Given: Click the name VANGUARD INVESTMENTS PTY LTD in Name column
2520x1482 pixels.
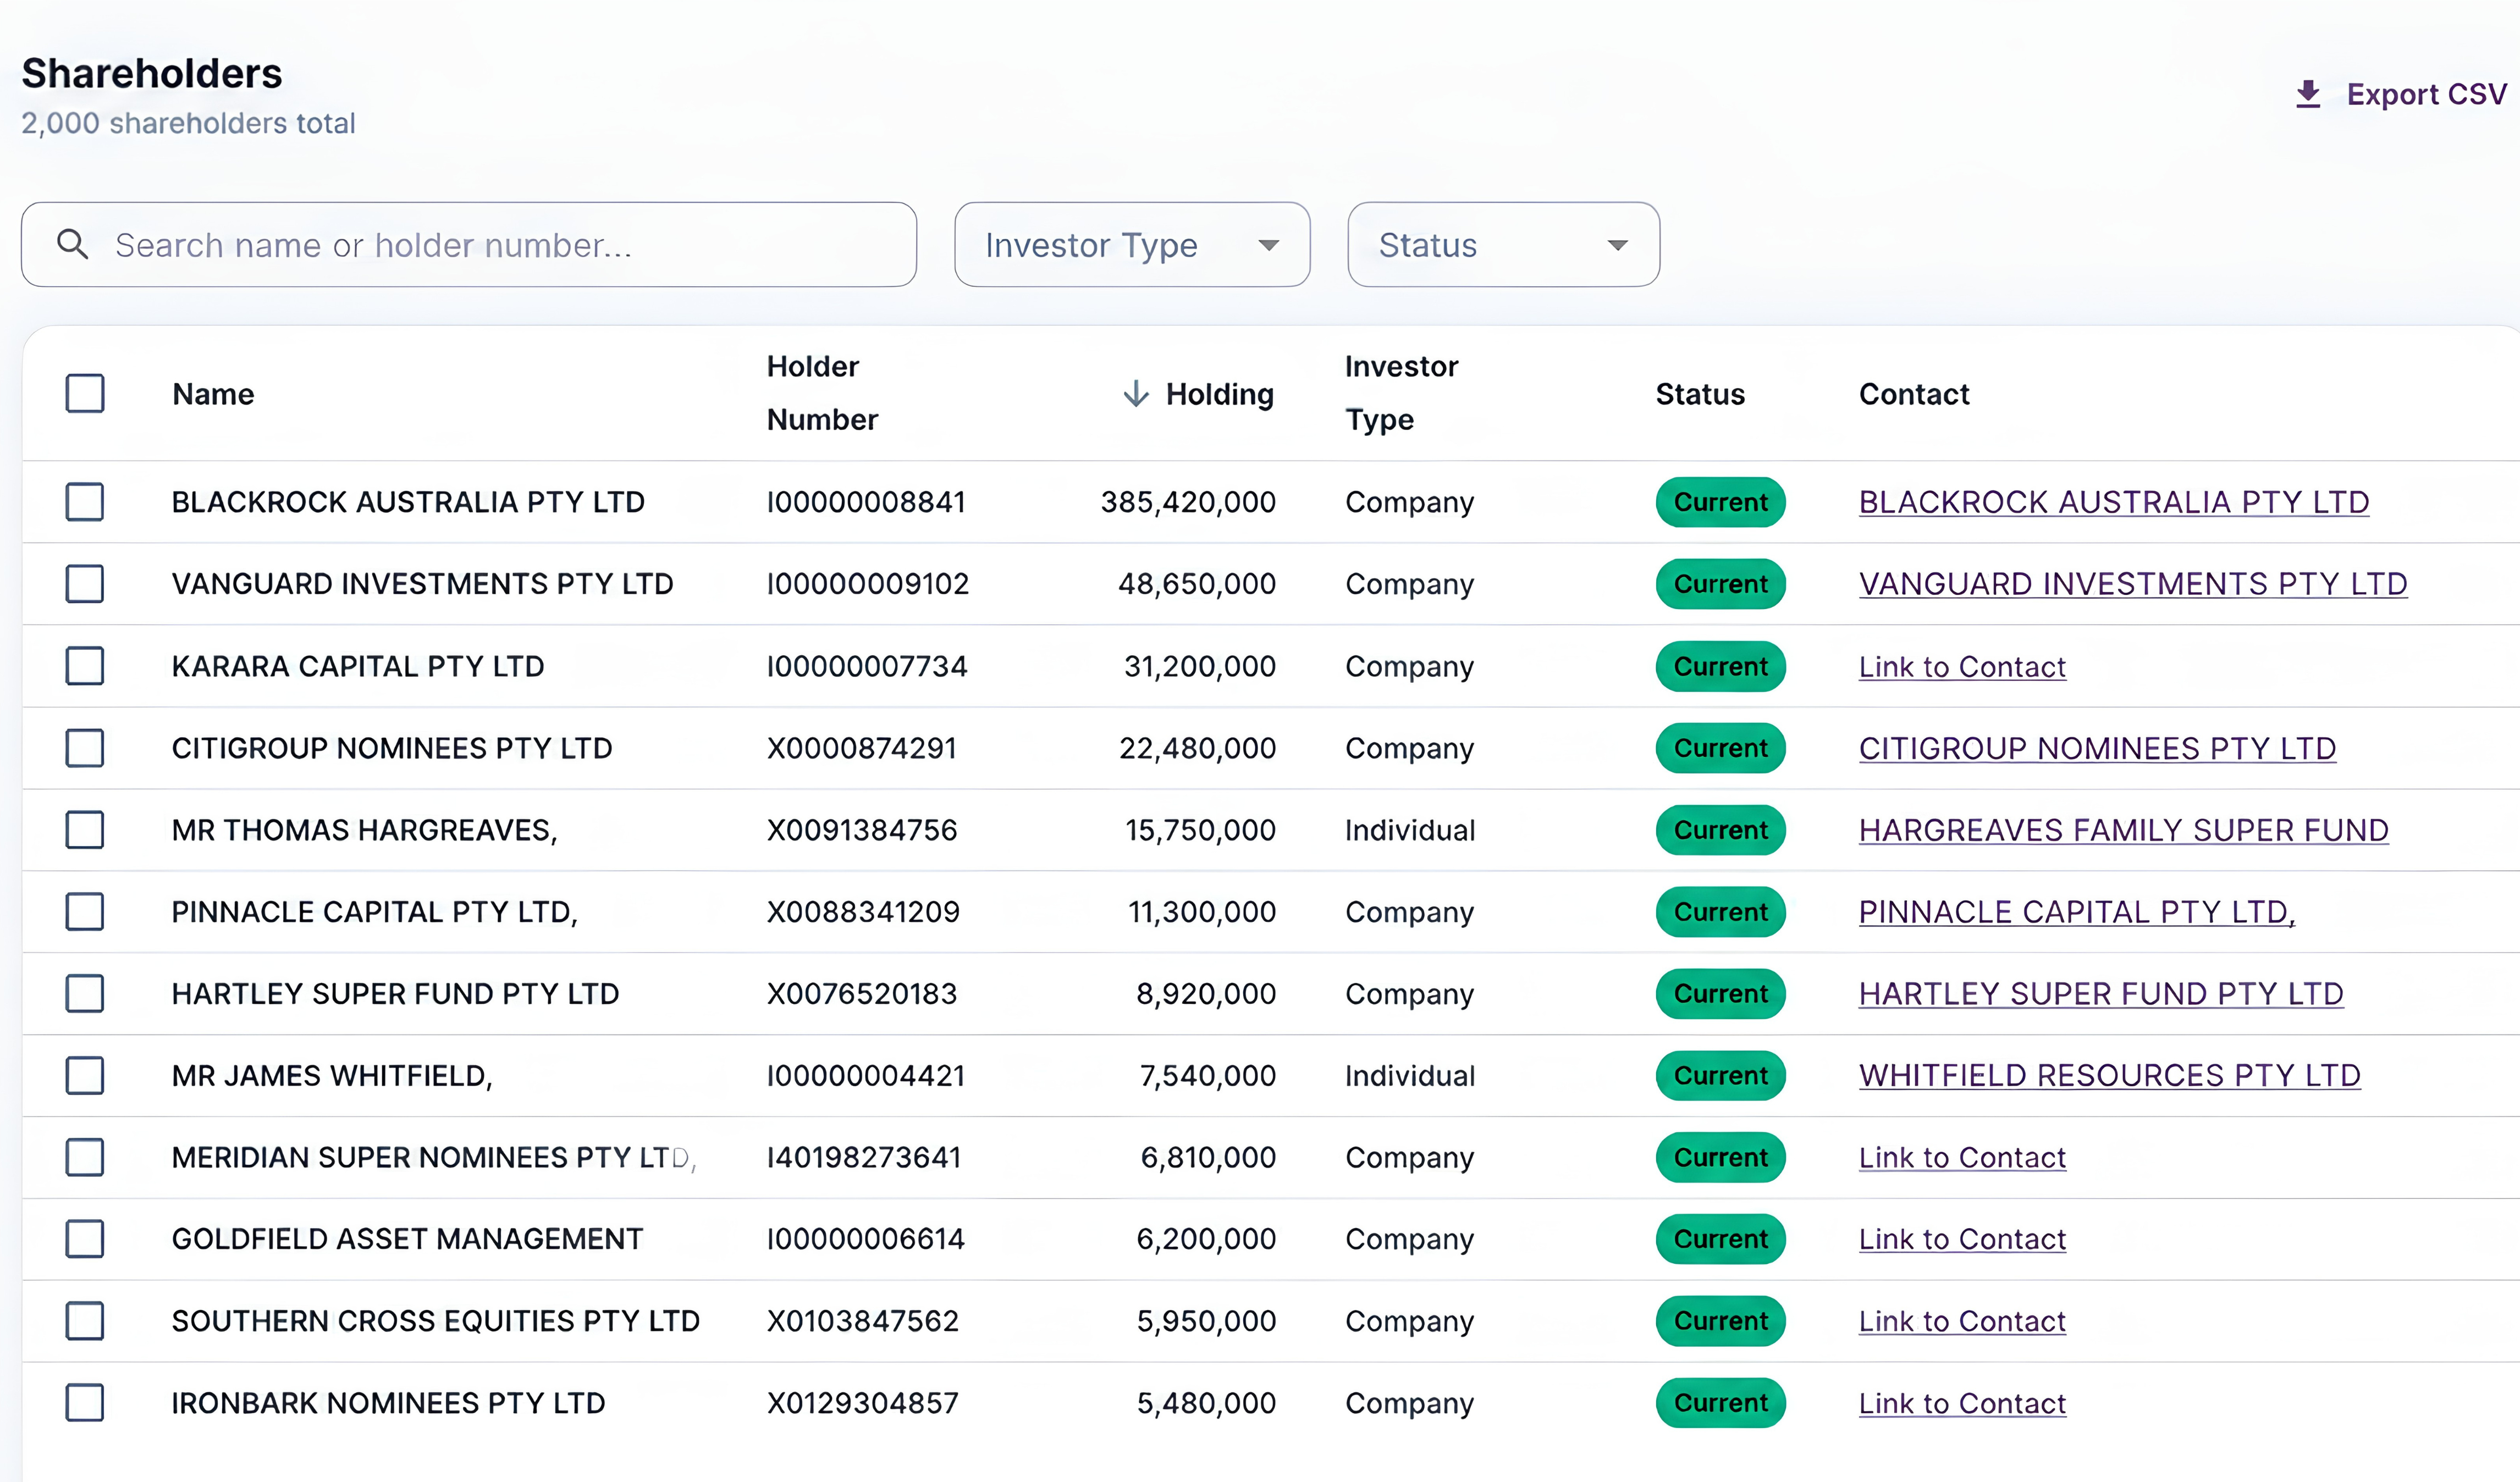Looking at the screenshot, I should coord(423,584).
